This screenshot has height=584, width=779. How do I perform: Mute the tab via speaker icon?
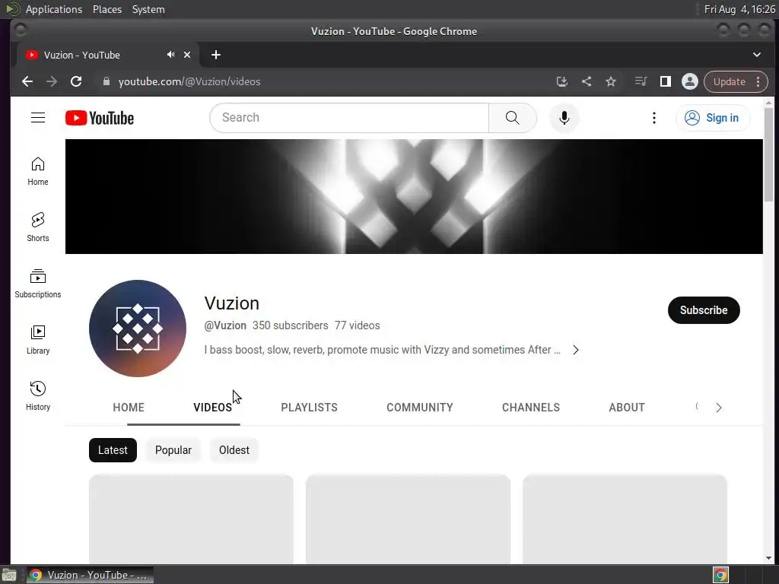pyautogui.click(x=171, y=55)
